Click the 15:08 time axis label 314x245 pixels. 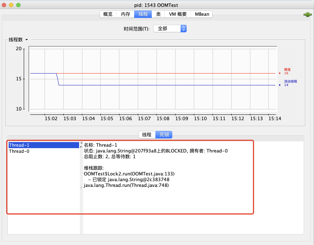click(163, 119)
